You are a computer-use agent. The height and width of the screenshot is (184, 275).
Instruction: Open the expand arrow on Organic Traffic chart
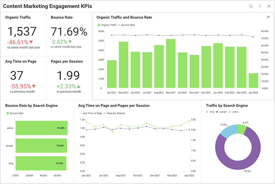click(268, 17)
